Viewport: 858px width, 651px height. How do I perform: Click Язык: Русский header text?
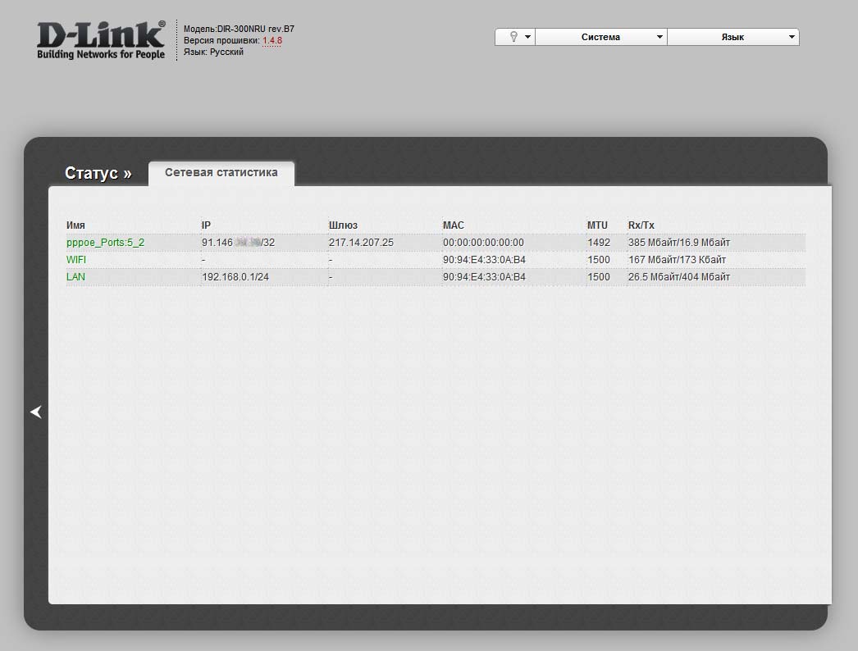pyautogui.click(x=213, y=52)
